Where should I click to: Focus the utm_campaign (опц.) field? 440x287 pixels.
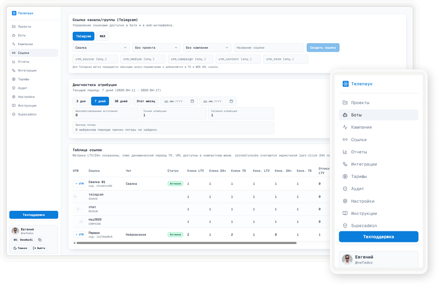pos(190,59)
